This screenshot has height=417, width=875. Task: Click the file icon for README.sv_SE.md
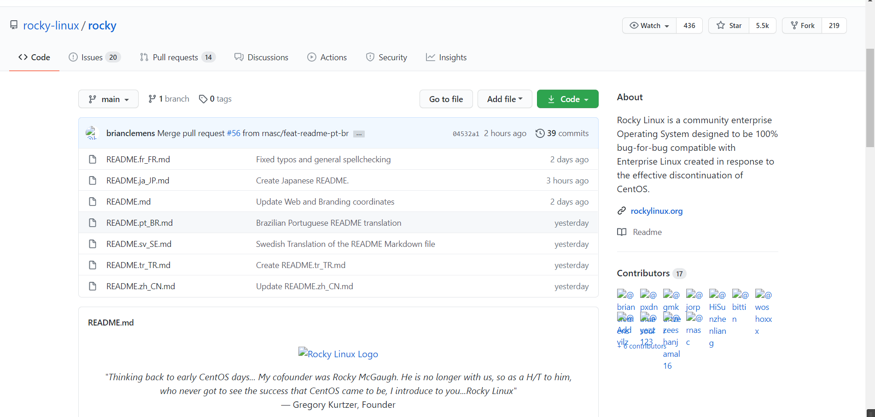coord(93,244)
